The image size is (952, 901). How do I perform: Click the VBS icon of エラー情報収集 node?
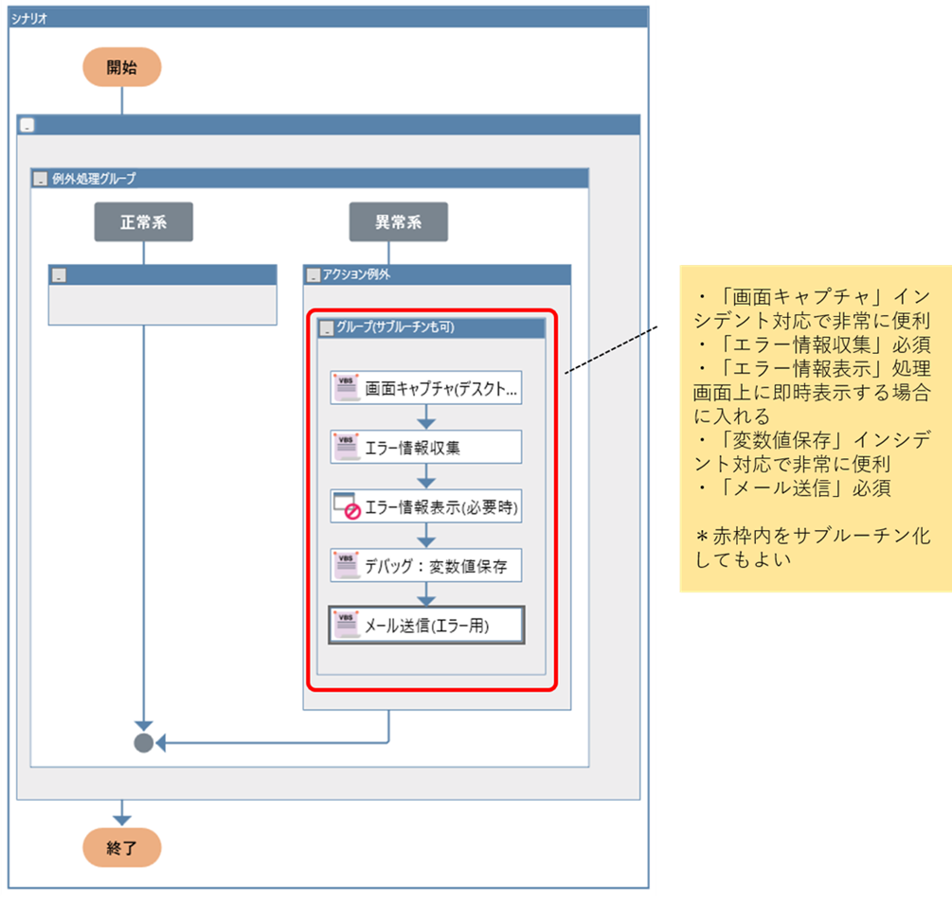click(x=347, y=447)
